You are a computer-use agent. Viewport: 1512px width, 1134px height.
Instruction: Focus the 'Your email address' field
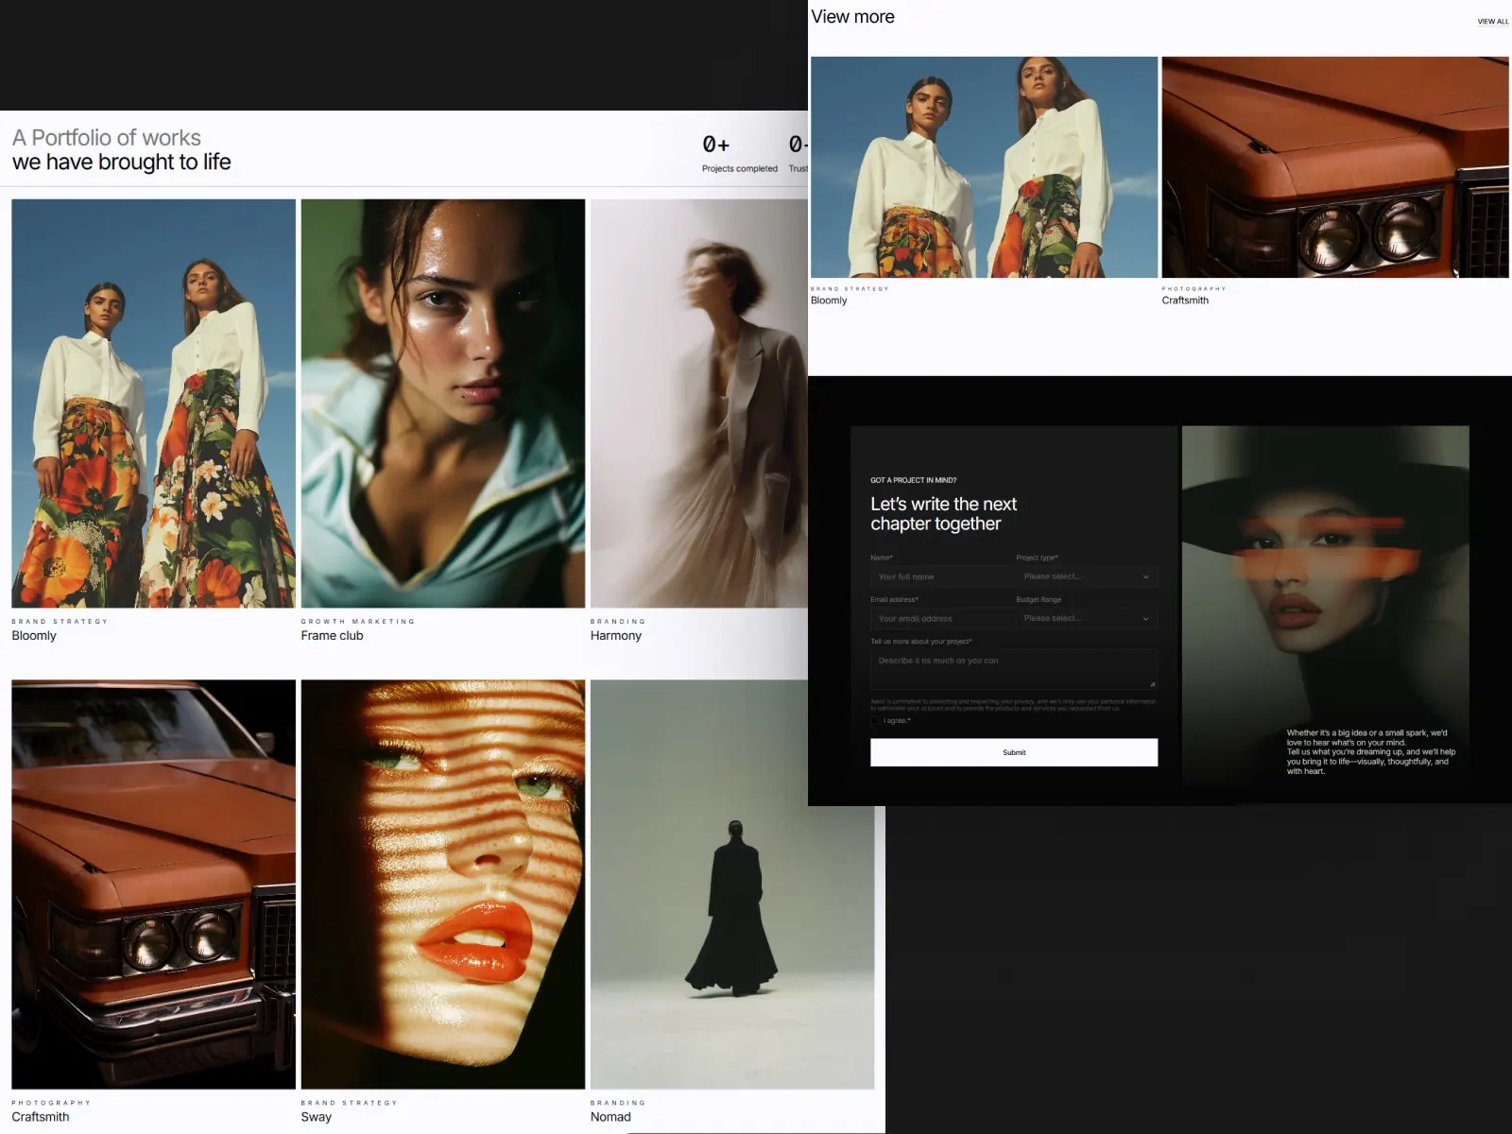pyautogui.click(x=941, y=618)
